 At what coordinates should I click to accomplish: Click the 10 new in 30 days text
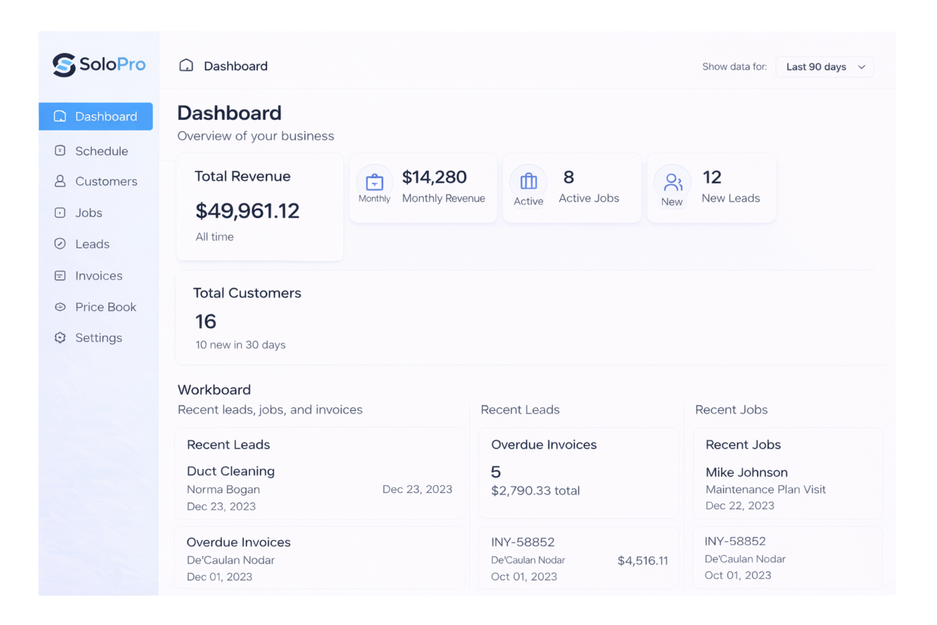(240, 345)
